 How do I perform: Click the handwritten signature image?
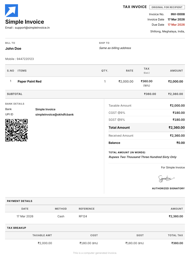click(x=166, y=179)
